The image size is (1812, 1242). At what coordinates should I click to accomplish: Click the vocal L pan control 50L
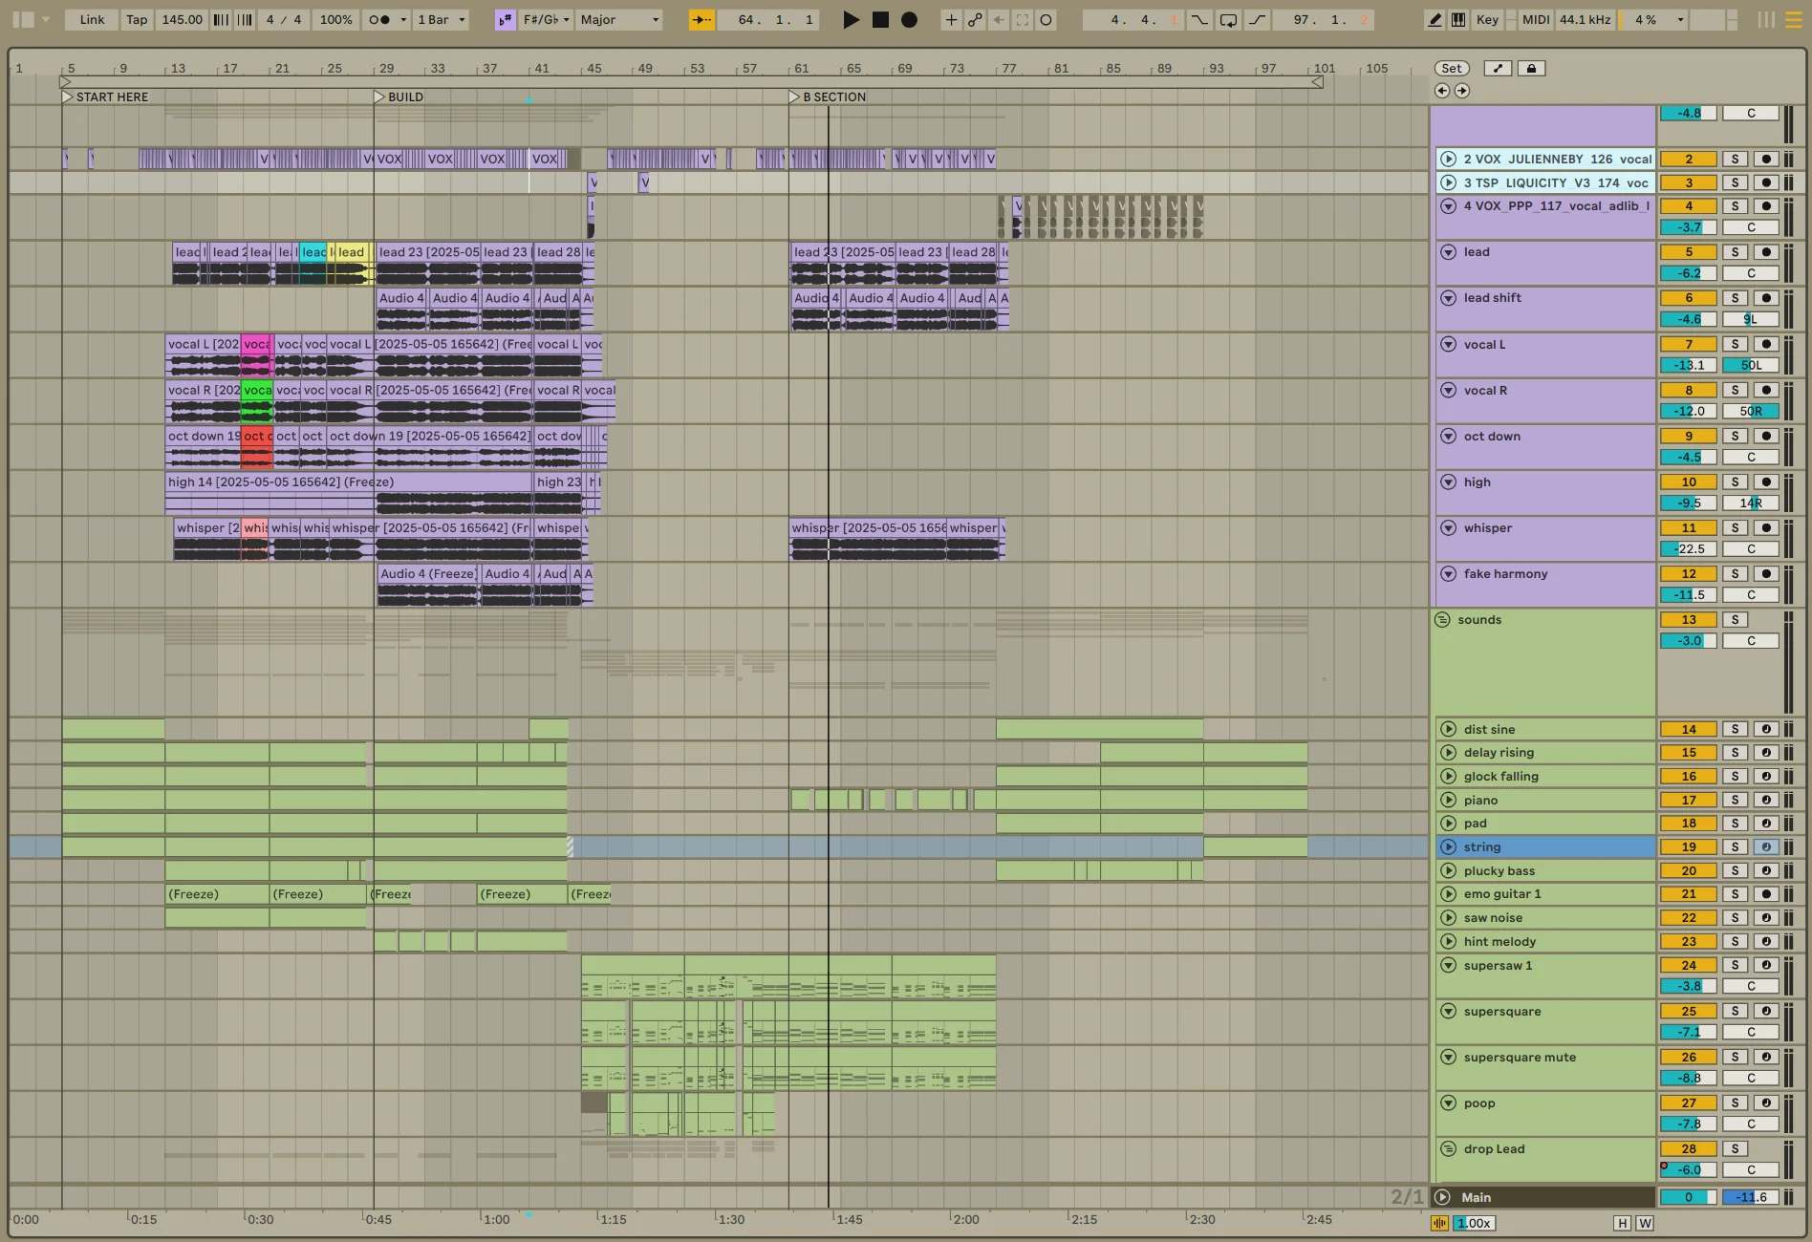coord(1751,365)
